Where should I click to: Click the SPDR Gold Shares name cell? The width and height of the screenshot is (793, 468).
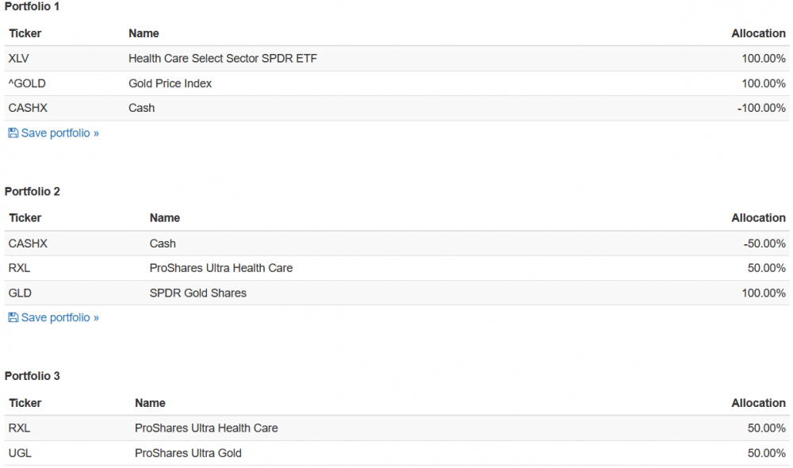[197, 293]
